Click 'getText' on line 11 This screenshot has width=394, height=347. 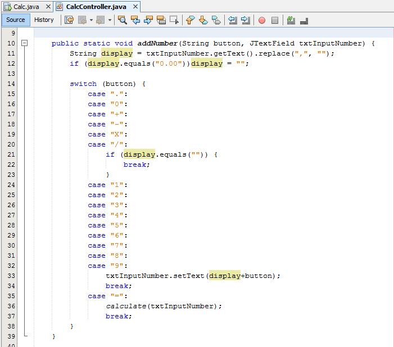229,54
